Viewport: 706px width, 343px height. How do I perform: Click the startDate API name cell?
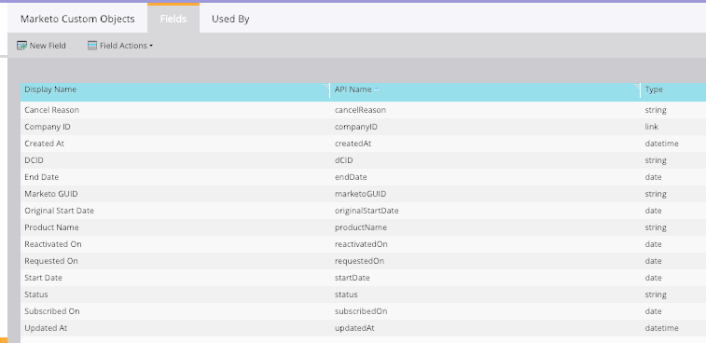pyautogui.click(x=353, y=278)
